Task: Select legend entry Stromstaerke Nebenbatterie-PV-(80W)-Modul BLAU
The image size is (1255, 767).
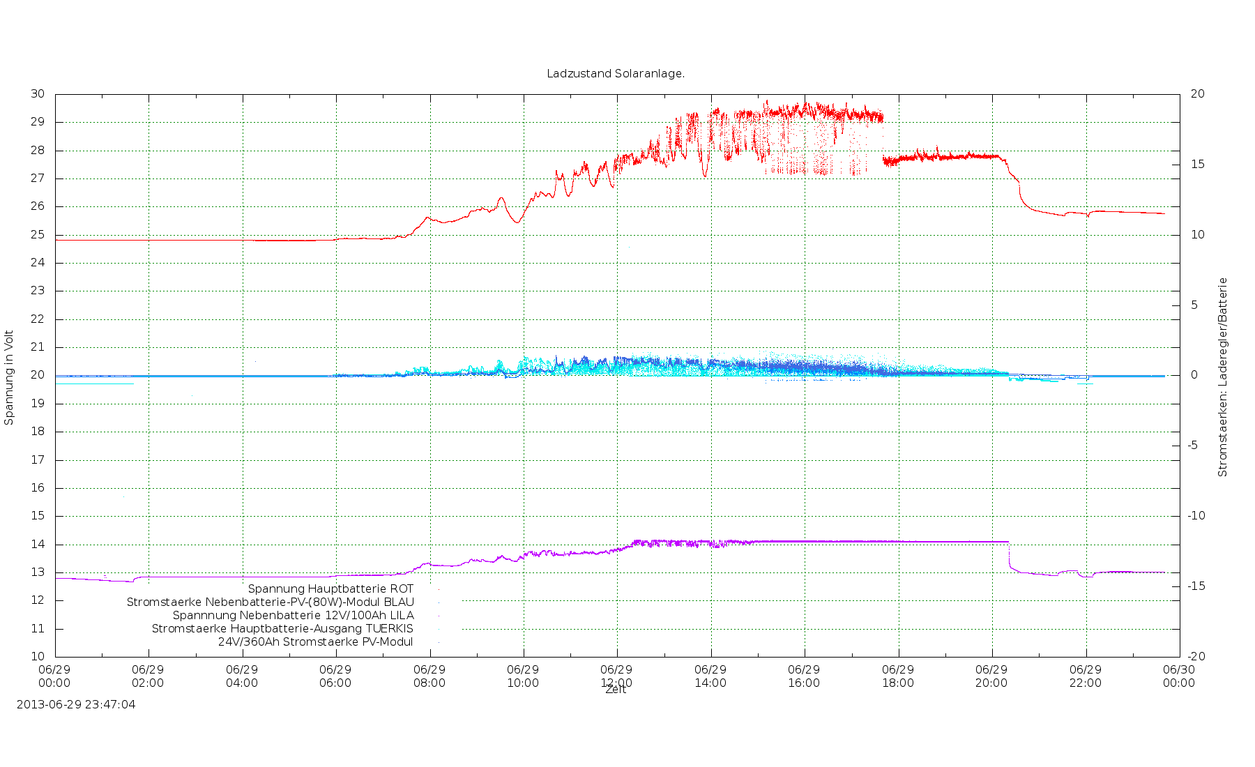Action: pos(270,602)
